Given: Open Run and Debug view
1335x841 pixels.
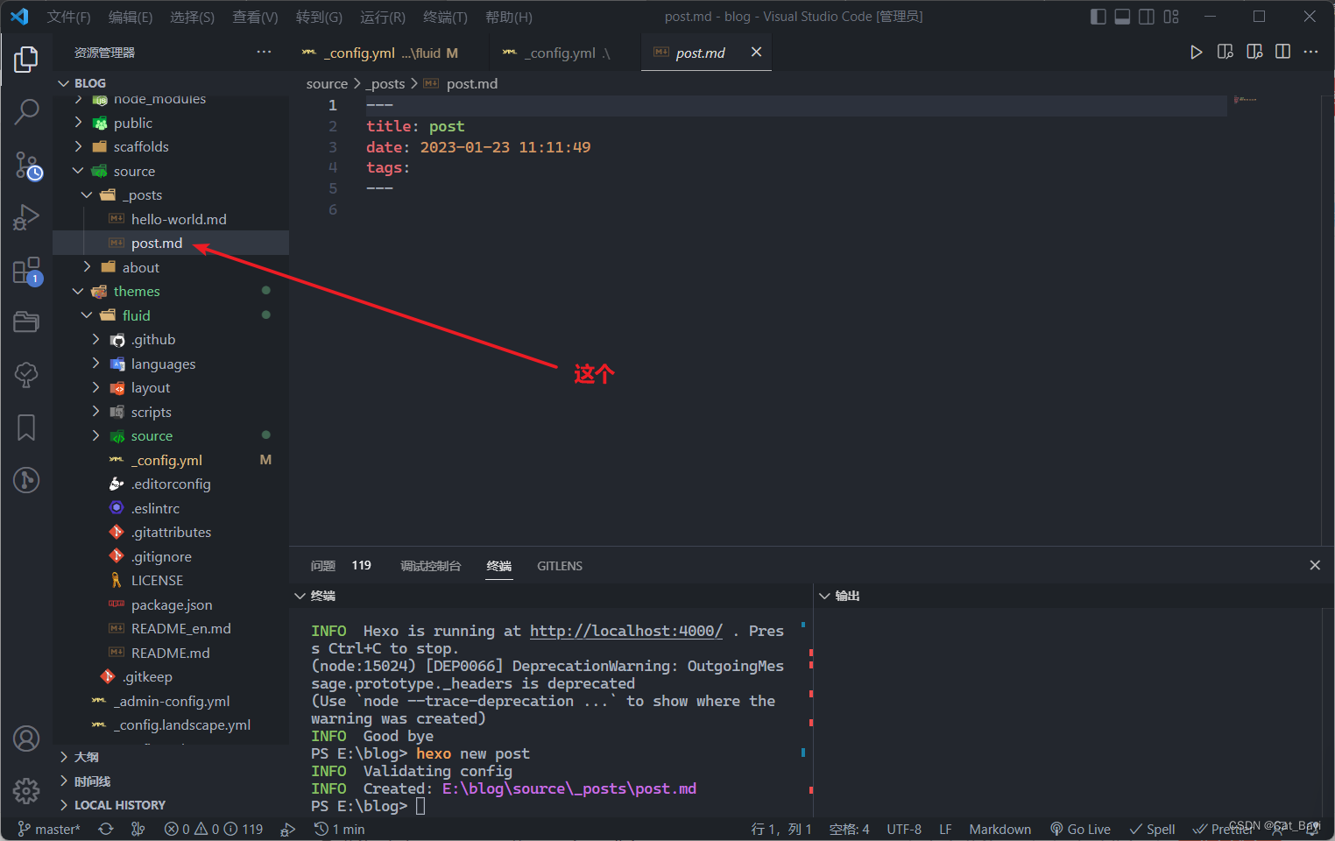Looking at the screenshot, I should point(26,217).
